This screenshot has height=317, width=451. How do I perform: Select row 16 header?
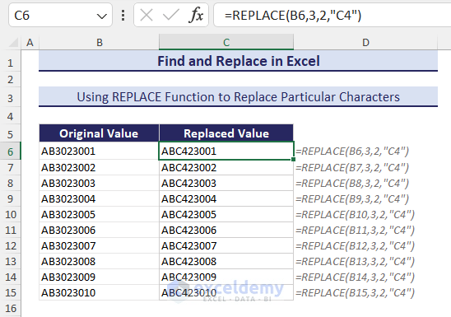pyautogui.click(x=11, y=309)
